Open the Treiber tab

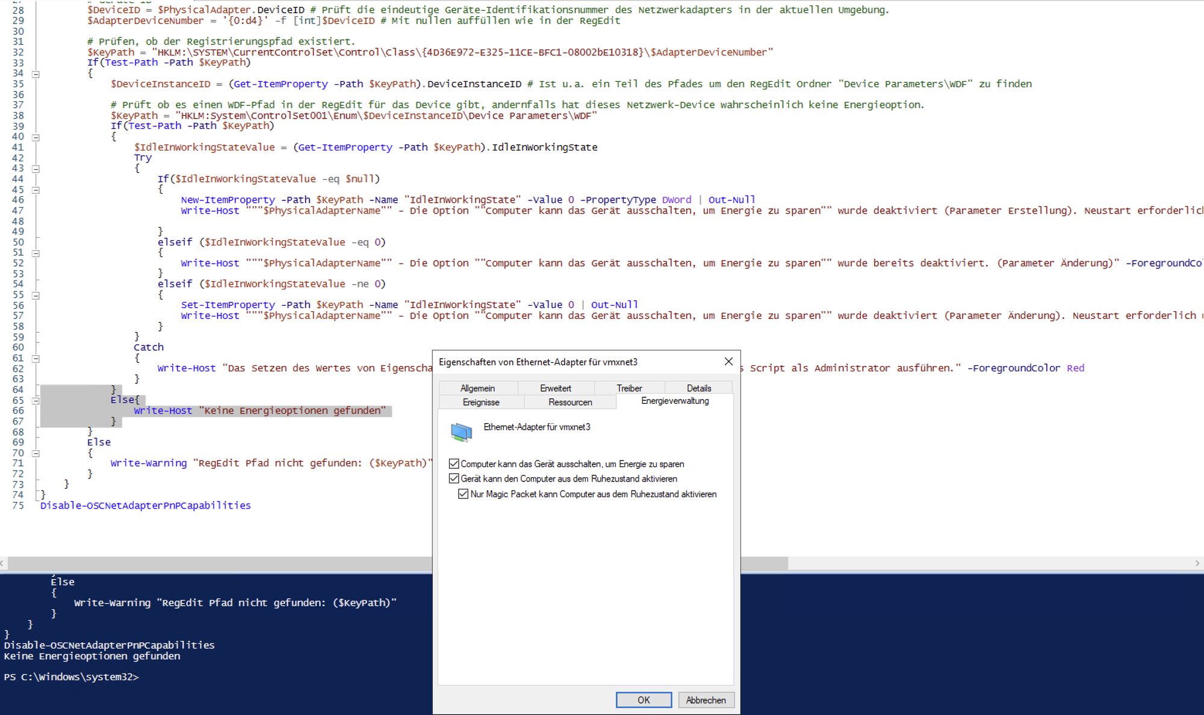click(x=629, y=388)
